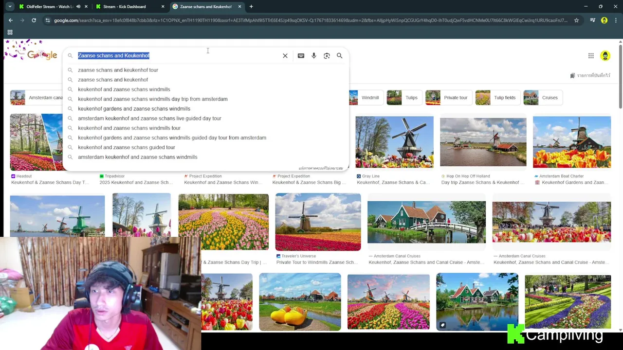This screenshot has height=350, width=623.
Task: Open the yellow wooden clog image
Action: [x=300, y=302]
